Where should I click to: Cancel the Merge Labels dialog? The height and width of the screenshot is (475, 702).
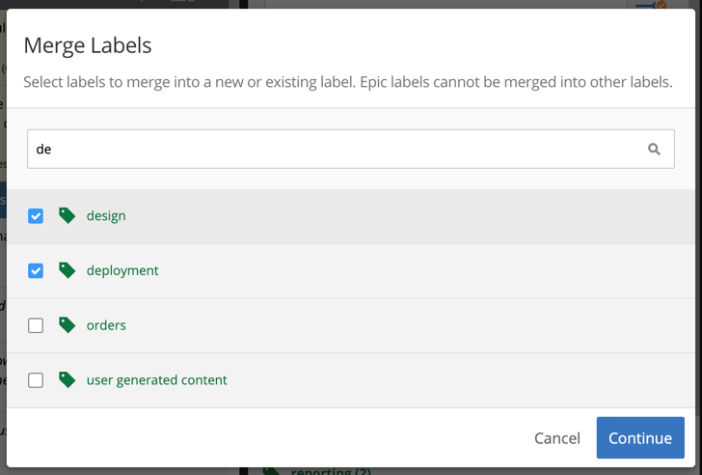pyautogui.click(x=557, y=437)
